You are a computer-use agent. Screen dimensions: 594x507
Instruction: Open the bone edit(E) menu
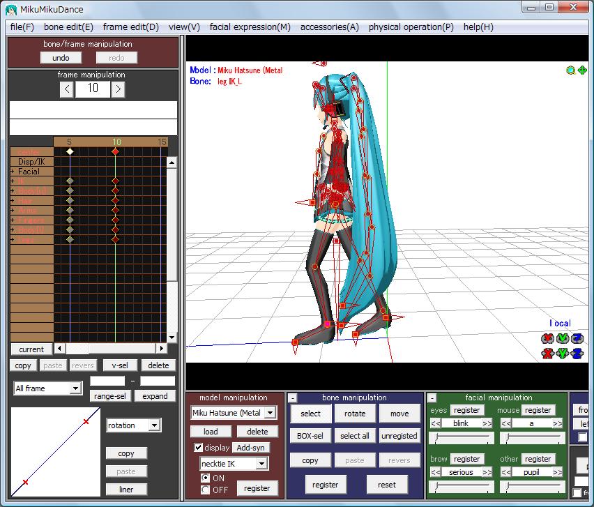pyautogui.click(x=68, y=27)
